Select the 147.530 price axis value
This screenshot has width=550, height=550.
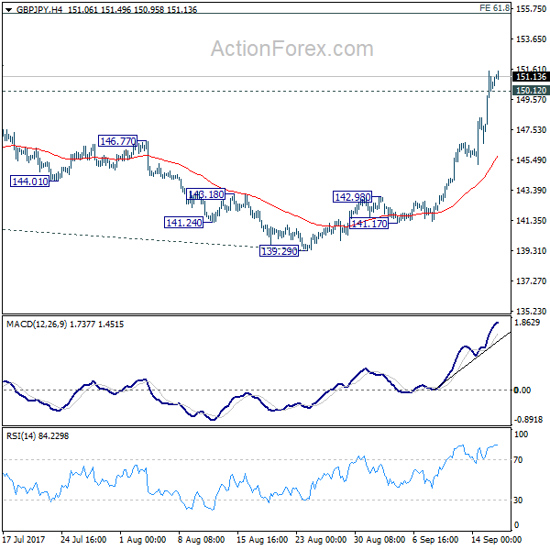(x=531, y=130)
